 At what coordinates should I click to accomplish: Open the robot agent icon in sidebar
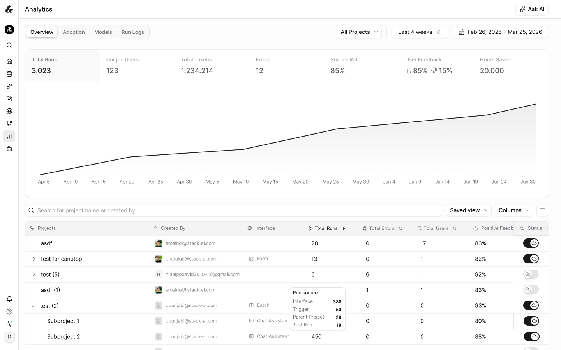point(9,149)
